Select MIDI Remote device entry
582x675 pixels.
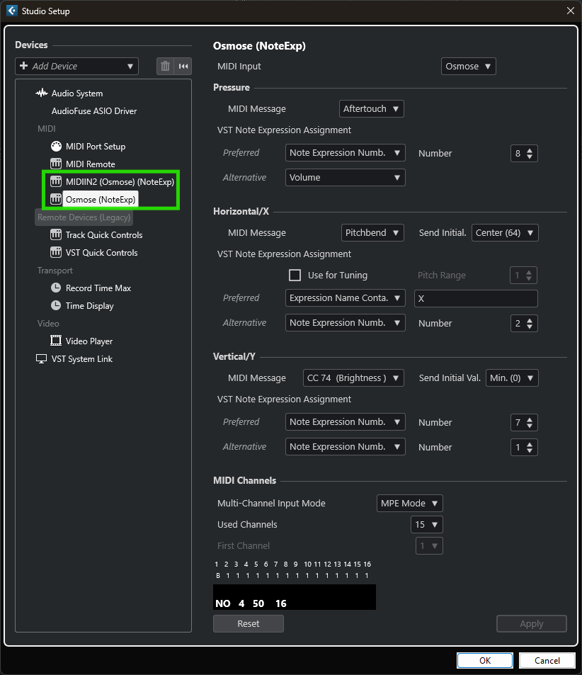(x=90, y=164)
